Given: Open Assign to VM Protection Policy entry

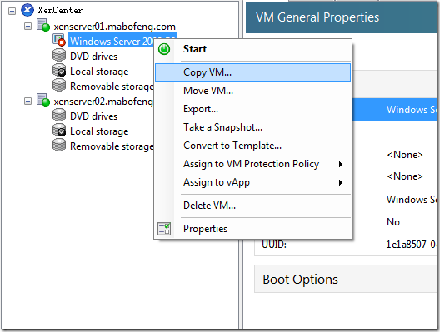Looking at the screenshot, I should point(252,164).
